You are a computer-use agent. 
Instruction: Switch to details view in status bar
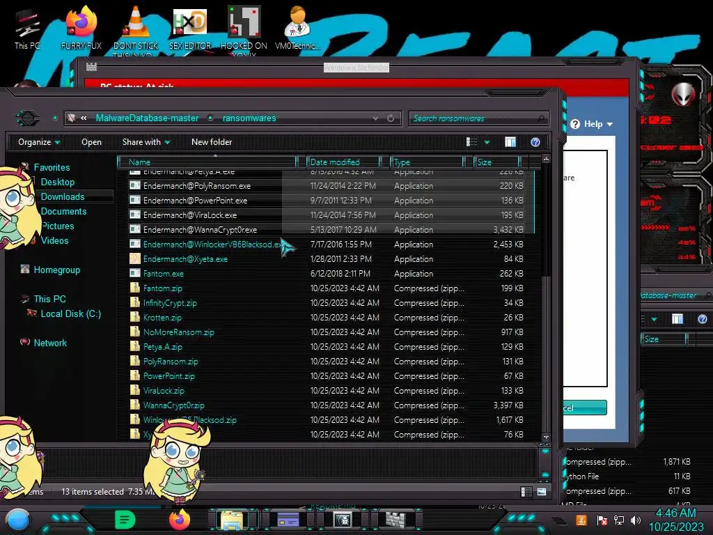(x=526, y=492)
